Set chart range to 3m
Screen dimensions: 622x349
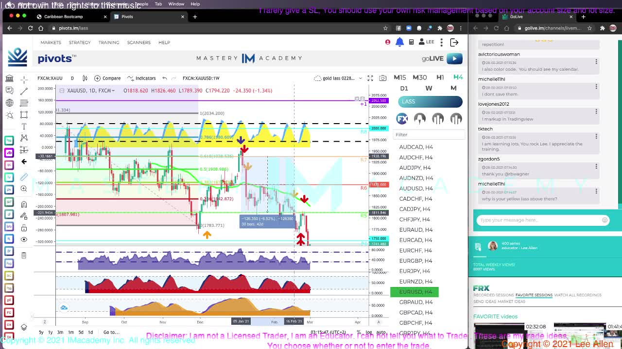pyautogui.click(x=60, y=332)
